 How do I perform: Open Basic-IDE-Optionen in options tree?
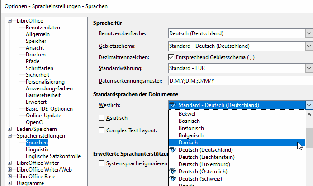point(49,109)
